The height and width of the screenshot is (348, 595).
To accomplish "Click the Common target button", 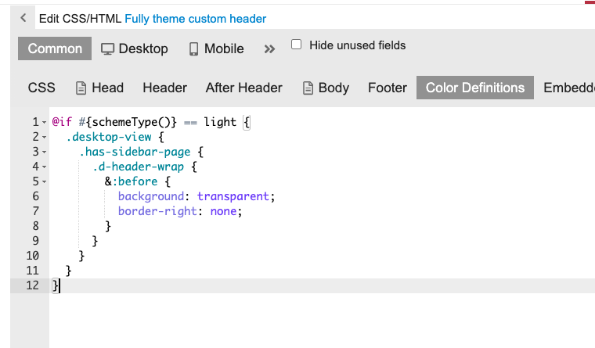I will [55, 48].
